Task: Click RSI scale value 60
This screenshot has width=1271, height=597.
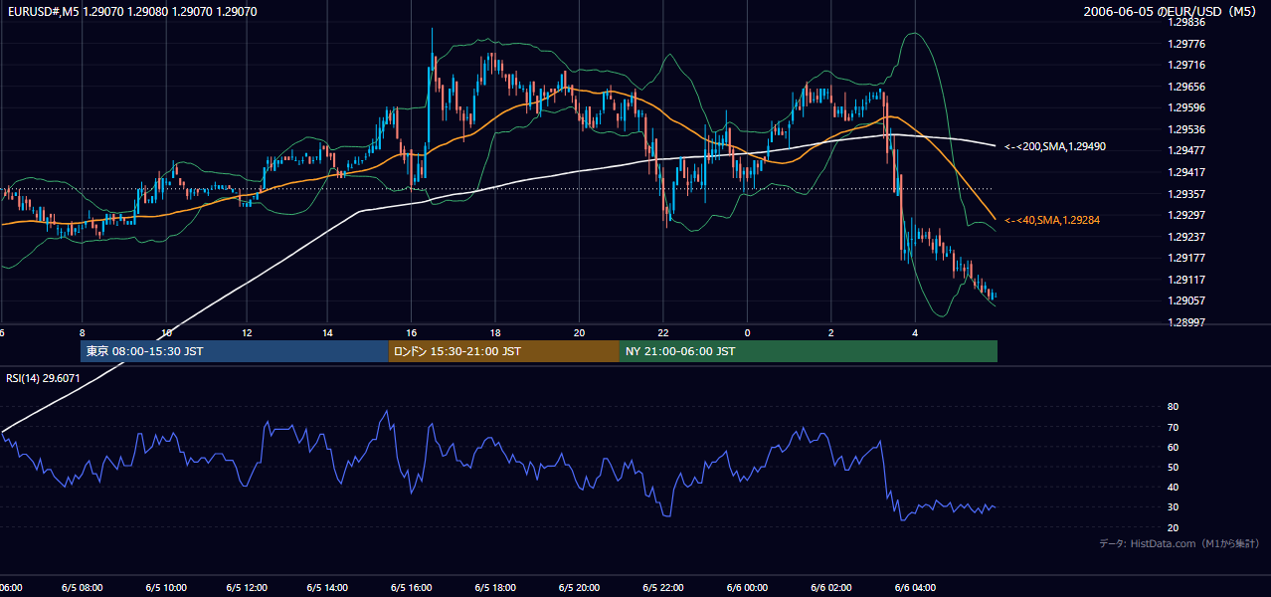Action: (1173, 447)
